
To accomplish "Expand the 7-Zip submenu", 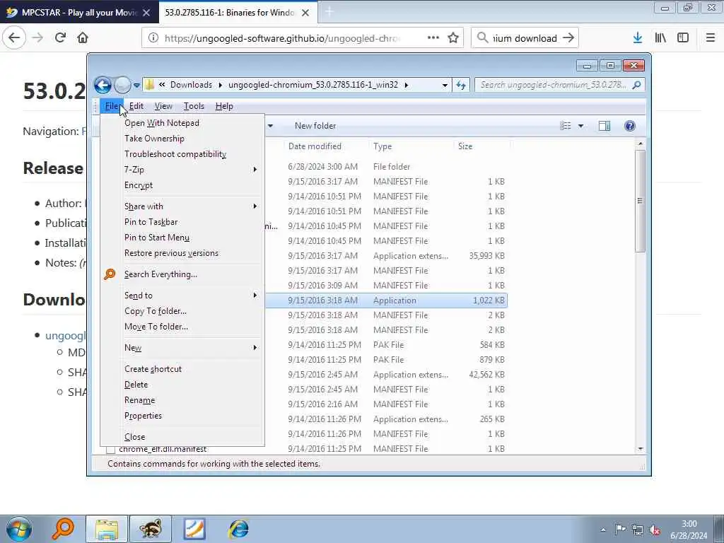I will click(255, 170).
